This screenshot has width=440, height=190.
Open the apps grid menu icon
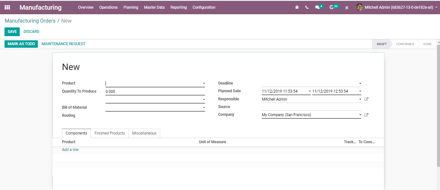coord(7,7)
